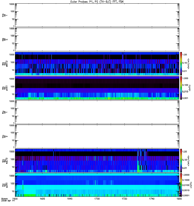The height and width of the screenshot is (206, 194).
Task: Click the thb scm1 nT color bar
Action: (181, 88)
